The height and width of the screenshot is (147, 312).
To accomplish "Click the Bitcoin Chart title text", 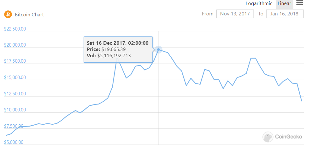I will (x=29, y=15).
